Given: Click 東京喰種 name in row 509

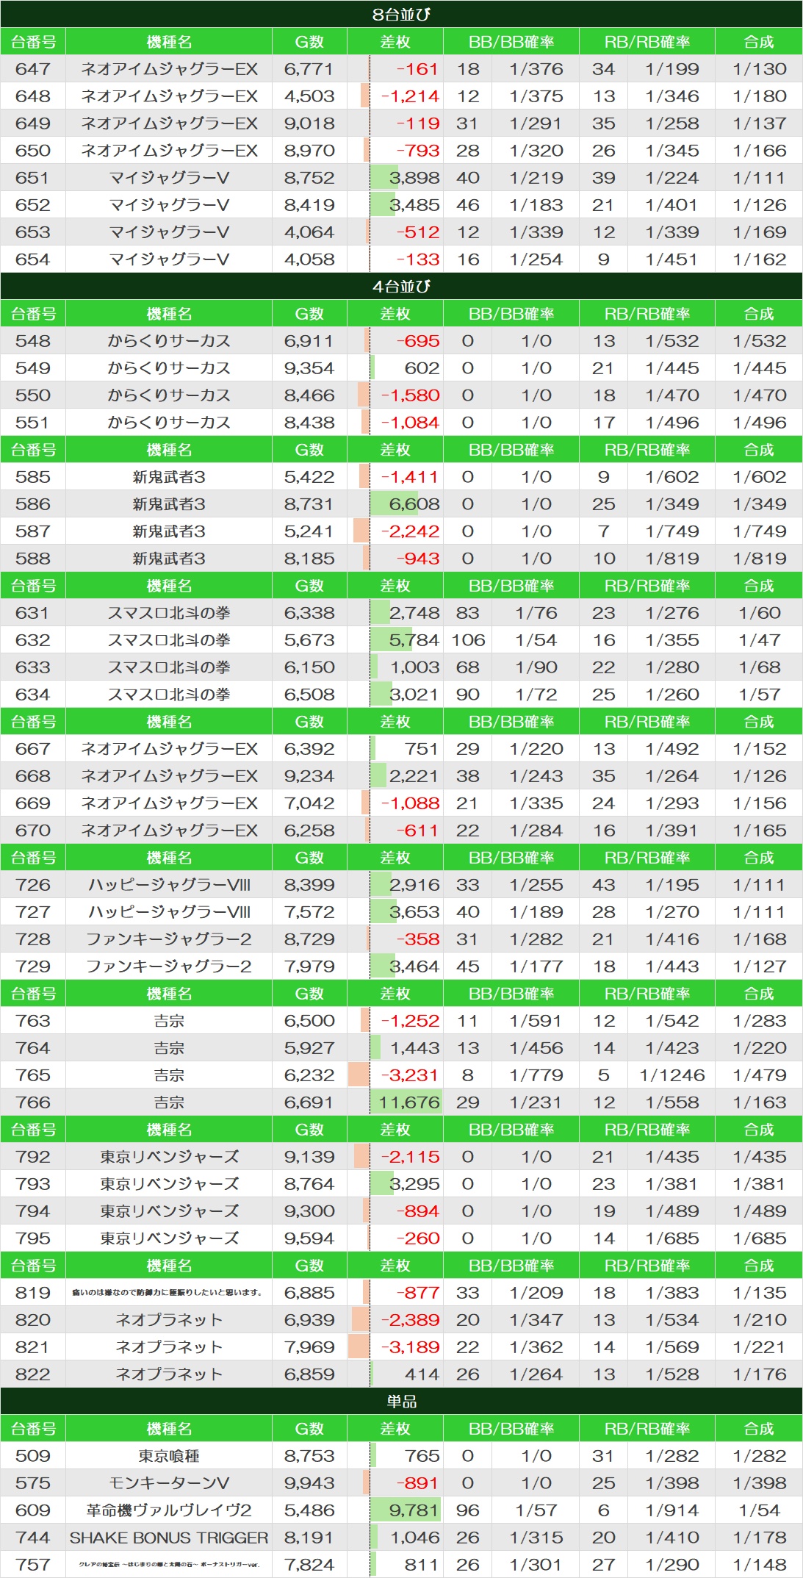Looking at the screenshot, I should pyautogui.click(x=169, y=1456).
